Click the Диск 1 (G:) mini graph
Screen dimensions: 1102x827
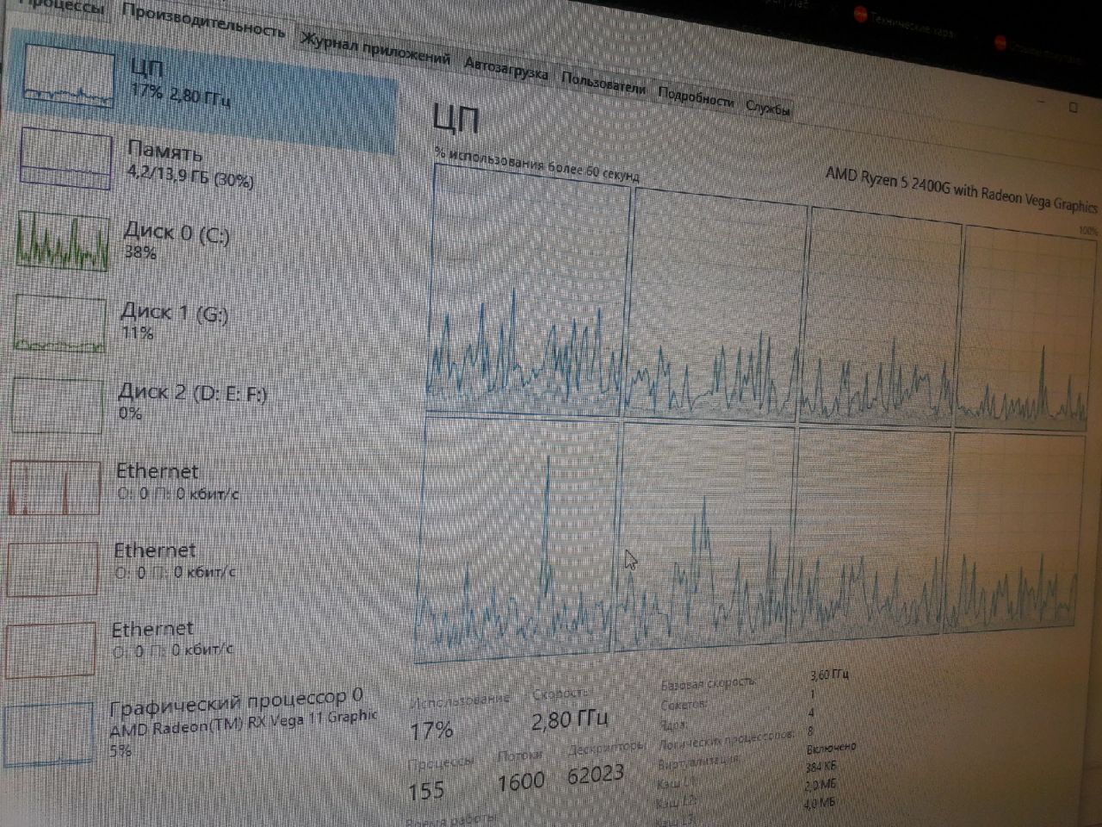point(59,322)
